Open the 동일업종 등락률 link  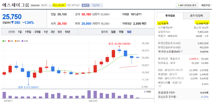[x=168, y=97]
